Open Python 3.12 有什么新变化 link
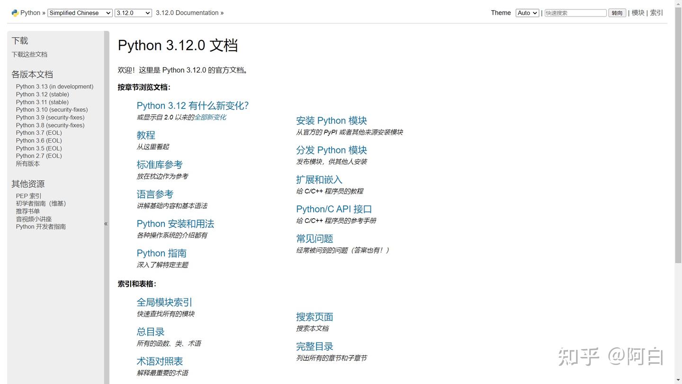Image resolution: width=682 pixels, height=384 pixels. pyautogui.click(x=193, y=105)
